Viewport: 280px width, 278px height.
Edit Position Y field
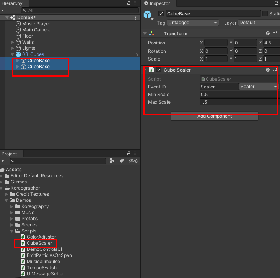[245, 43]
